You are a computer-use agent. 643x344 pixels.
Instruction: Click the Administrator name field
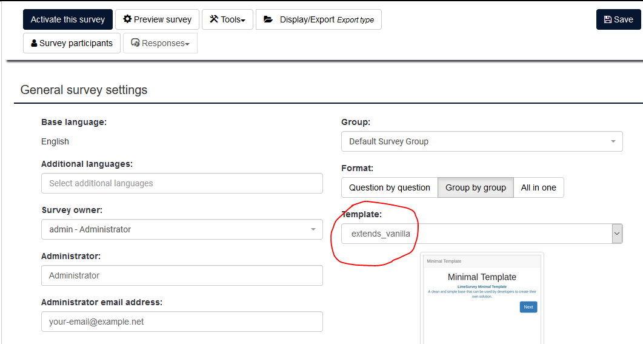click(x=182, y=275)
